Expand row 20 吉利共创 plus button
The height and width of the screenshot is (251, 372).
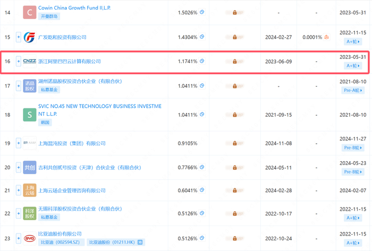[x=19, y=168]
